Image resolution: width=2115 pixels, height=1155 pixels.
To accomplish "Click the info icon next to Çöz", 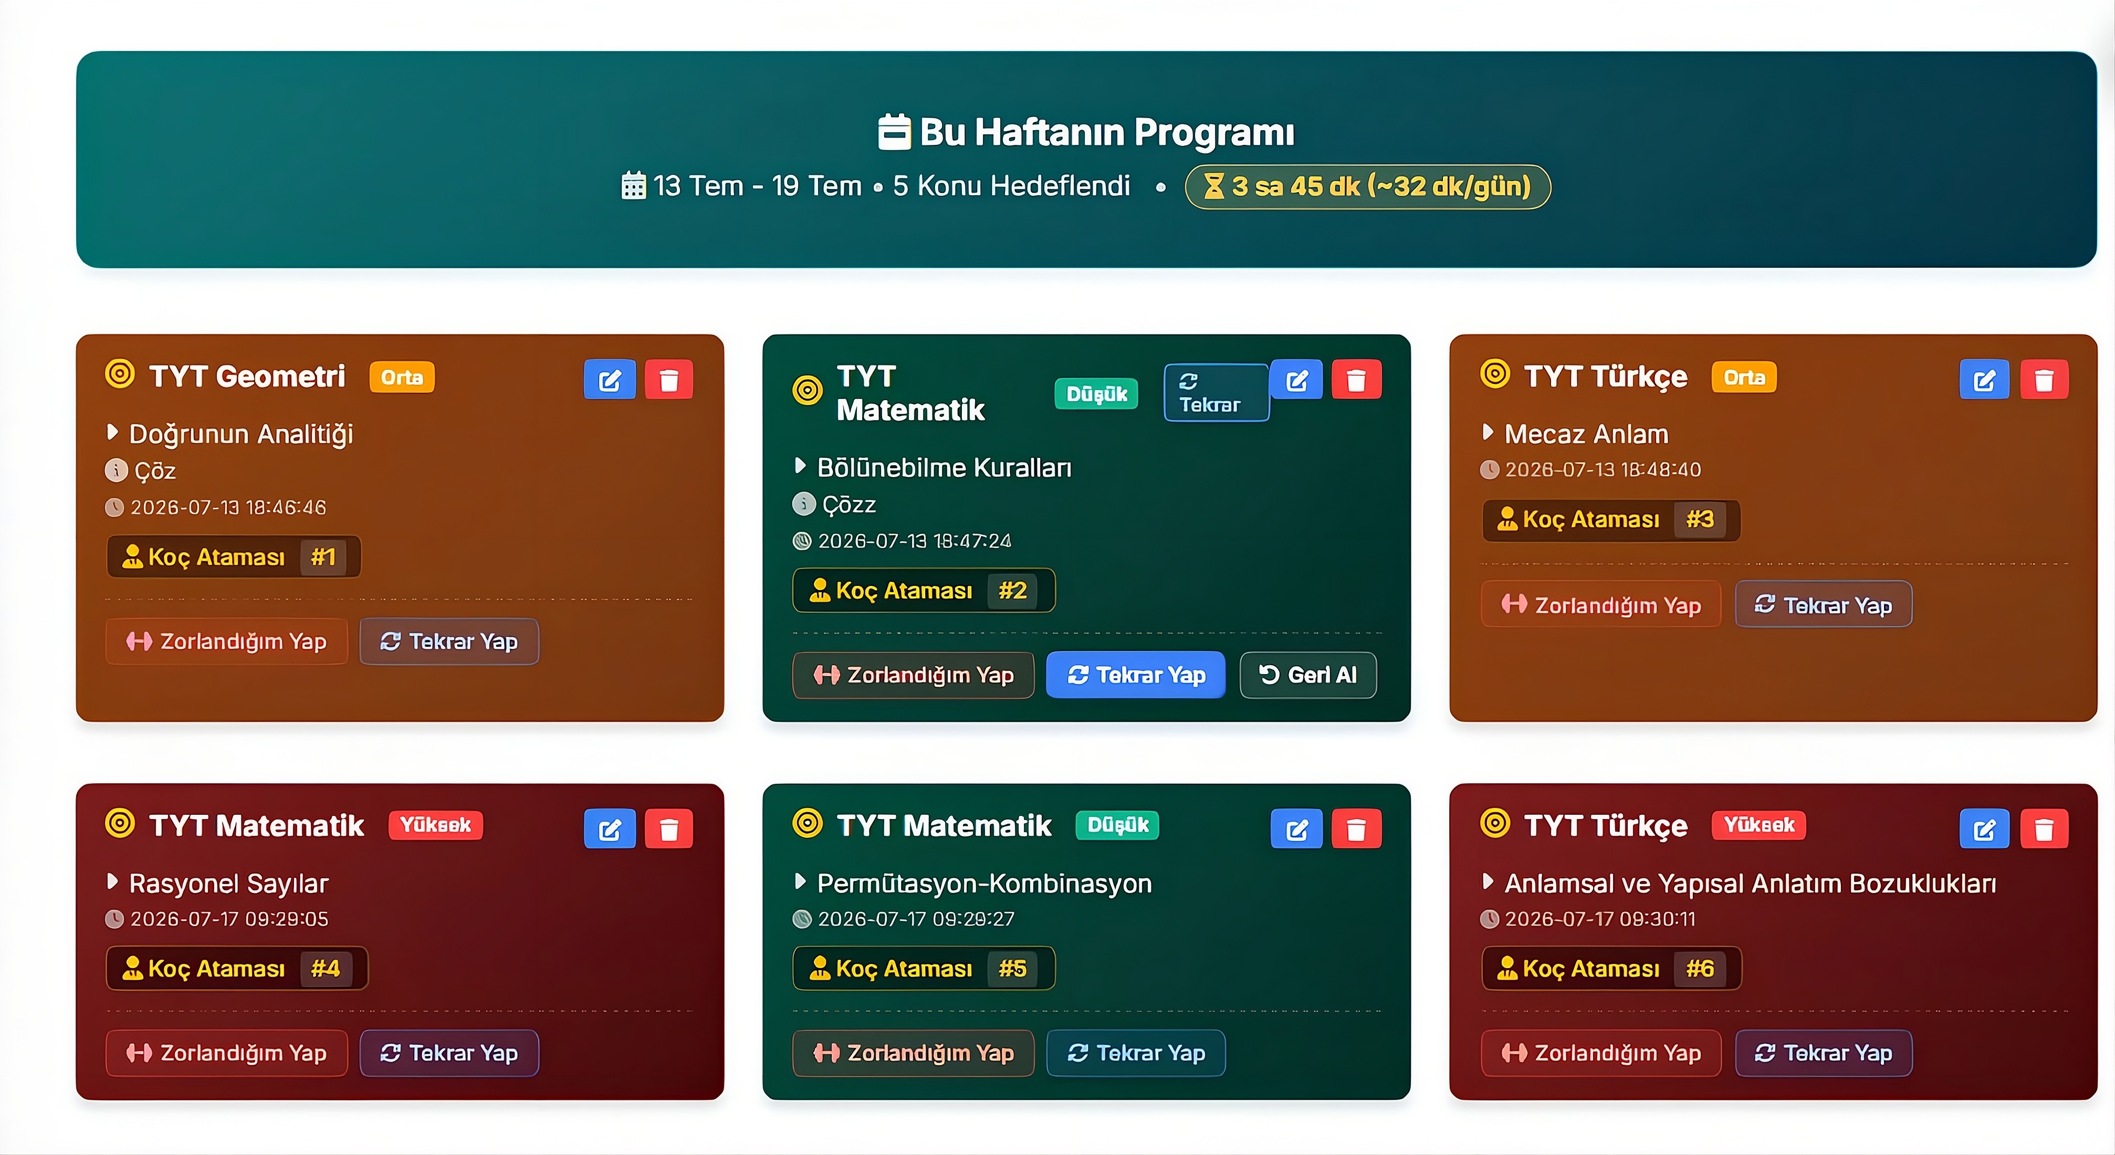I will (117, 470).
